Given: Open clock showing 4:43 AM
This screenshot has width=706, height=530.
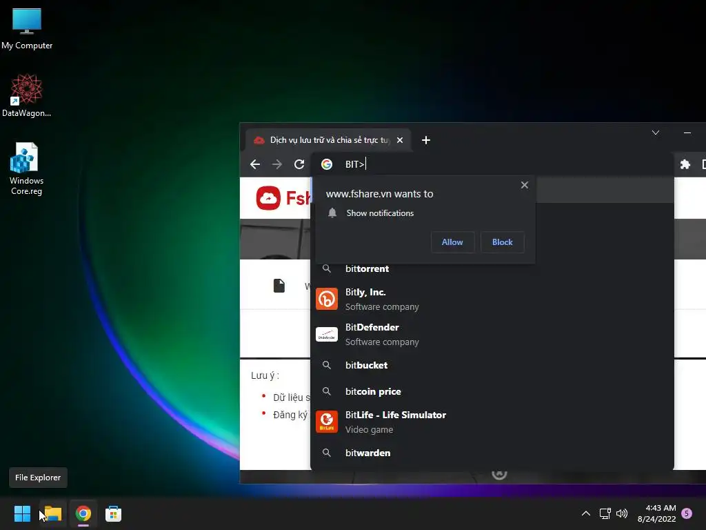Looking at the screenshot, I should (x=657, y=513).
